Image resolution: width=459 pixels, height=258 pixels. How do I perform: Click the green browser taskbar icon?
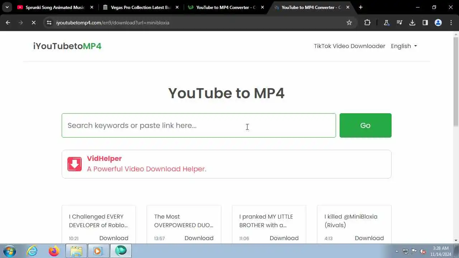(120, 251)
